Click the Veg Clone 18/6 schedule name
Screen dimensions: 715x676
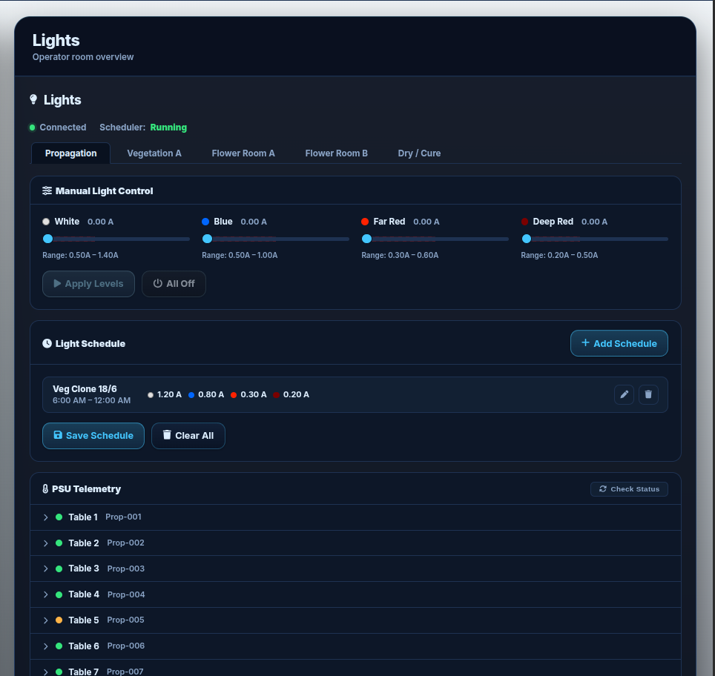[85, 389]
